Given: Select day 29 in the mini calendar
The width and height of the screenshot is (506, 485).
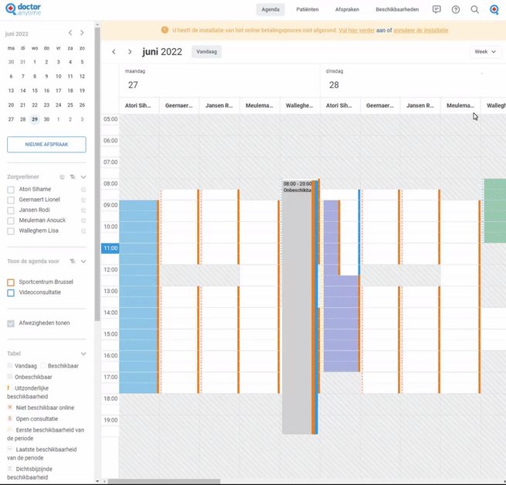Looking at the screenshot, I should tap(35, 119).
